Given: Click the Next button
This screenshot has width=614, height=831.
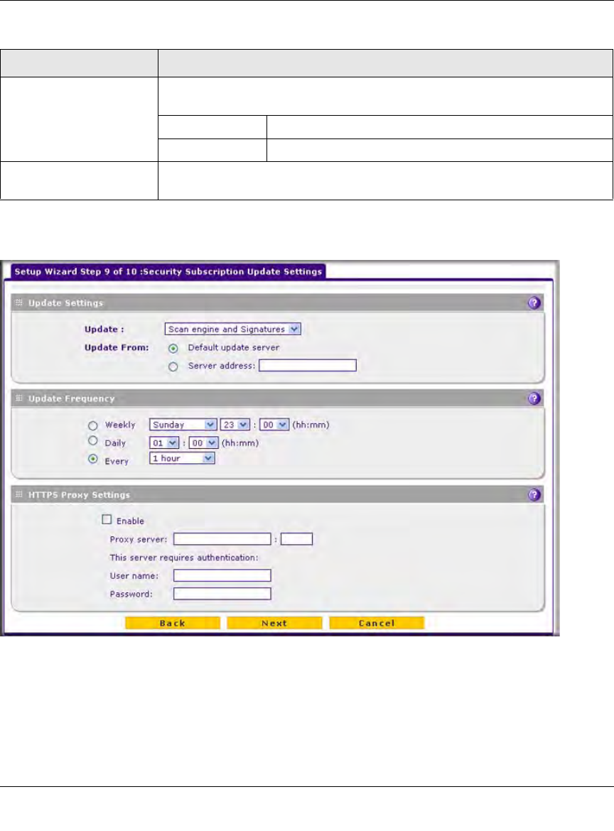Looking at the screenshot, I should click(x=274, y=624).
